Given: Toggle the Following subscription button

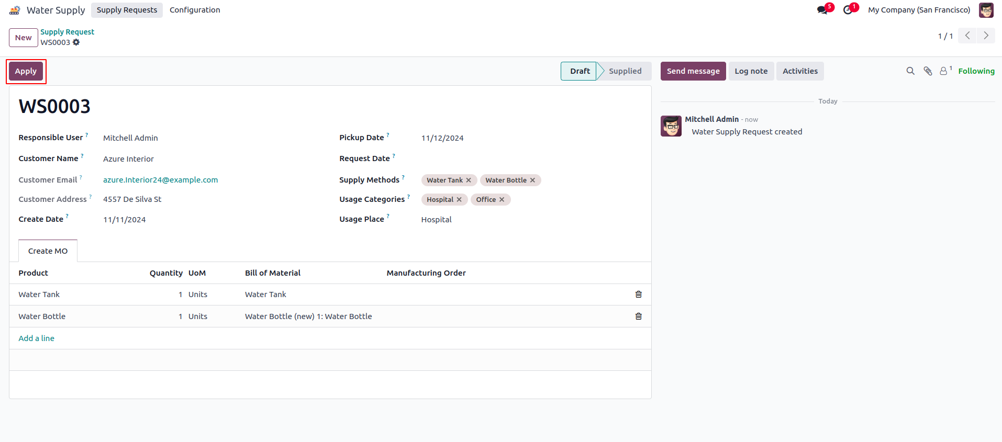Looking at the screenshot, I should click(976, 71).
